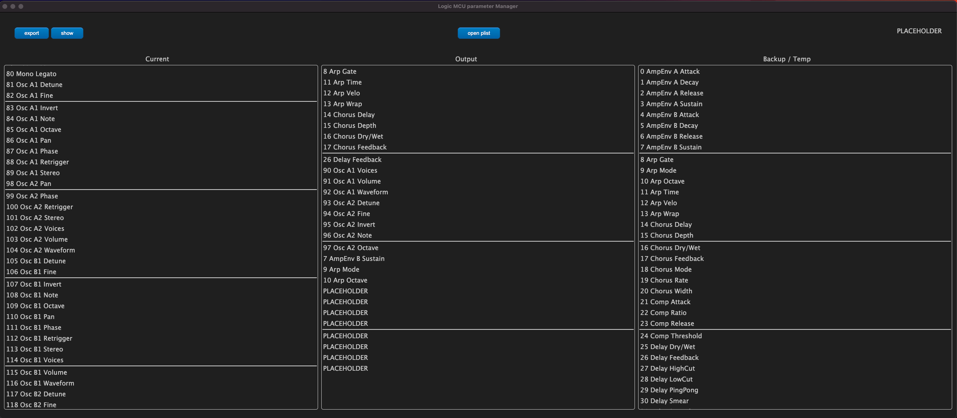The height and width of the screenshot is (418, 957).
Task: Select '118 Osc B2 Fine' row
Action: click(x=161, y=405)
